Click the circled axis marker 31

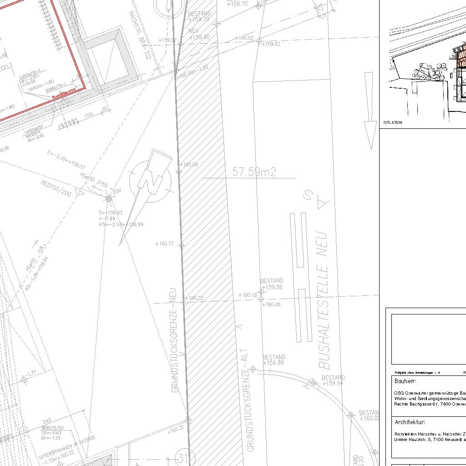click(185, 459)
